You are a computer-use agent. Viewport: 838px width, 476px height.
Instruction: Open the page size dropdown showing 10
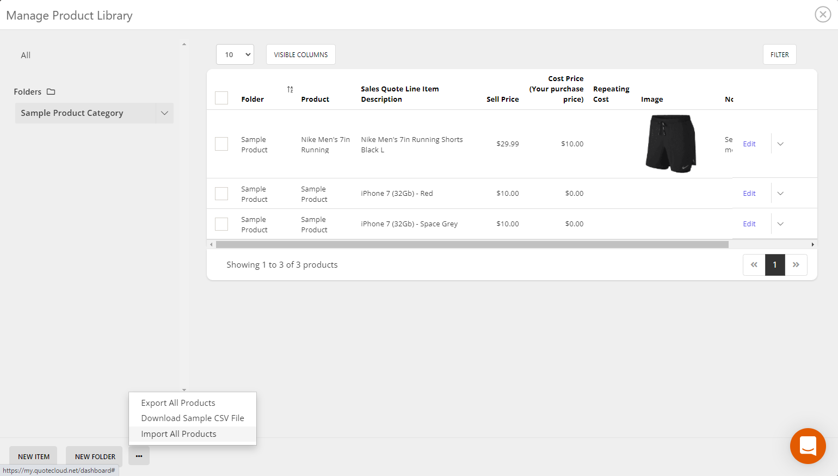(x=235, y=54)
